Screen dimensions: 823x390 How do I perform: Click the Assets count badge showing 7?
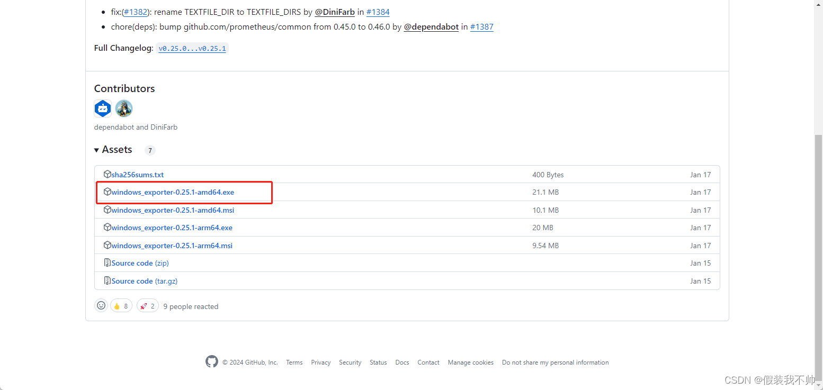click(150, 150)
